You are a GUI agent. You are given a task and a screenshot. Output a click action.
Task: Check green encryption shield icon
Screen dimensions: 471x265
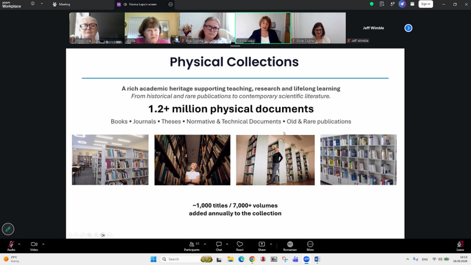(372, 4)
